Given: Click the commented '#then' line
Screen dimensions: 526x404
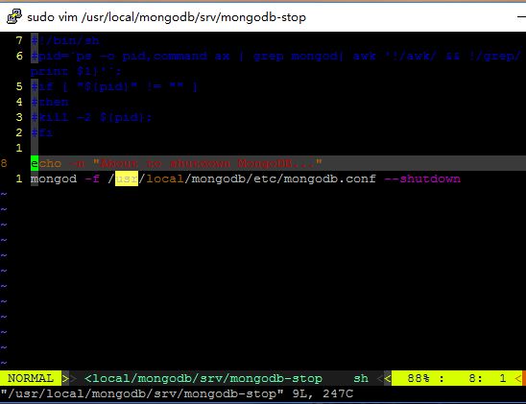Looking at the screenshot, I should [50, 102].
